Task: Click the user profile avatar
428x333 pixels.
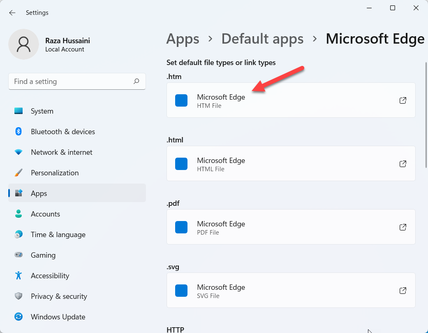Action: click(x=24, y=44)
